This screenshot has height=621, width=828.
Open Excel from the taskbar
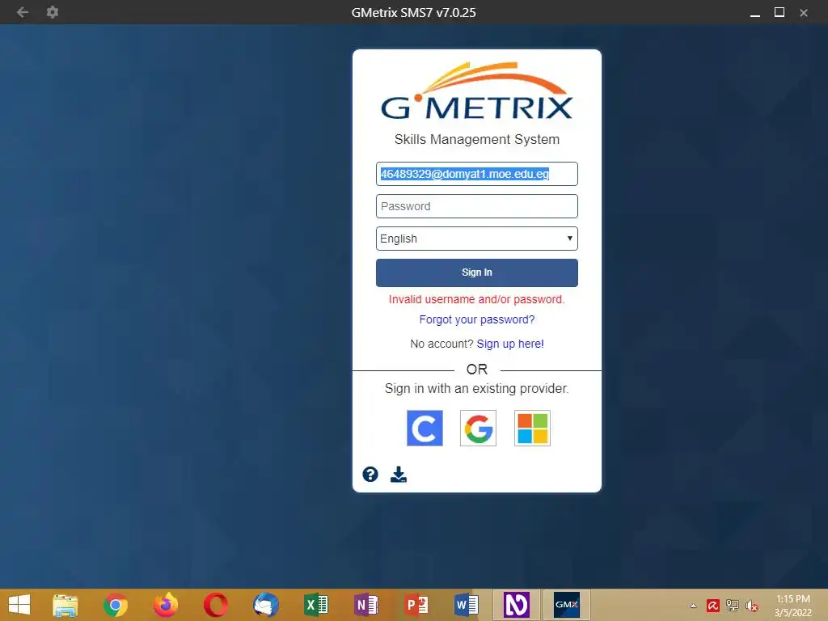[x=316, y=605]
